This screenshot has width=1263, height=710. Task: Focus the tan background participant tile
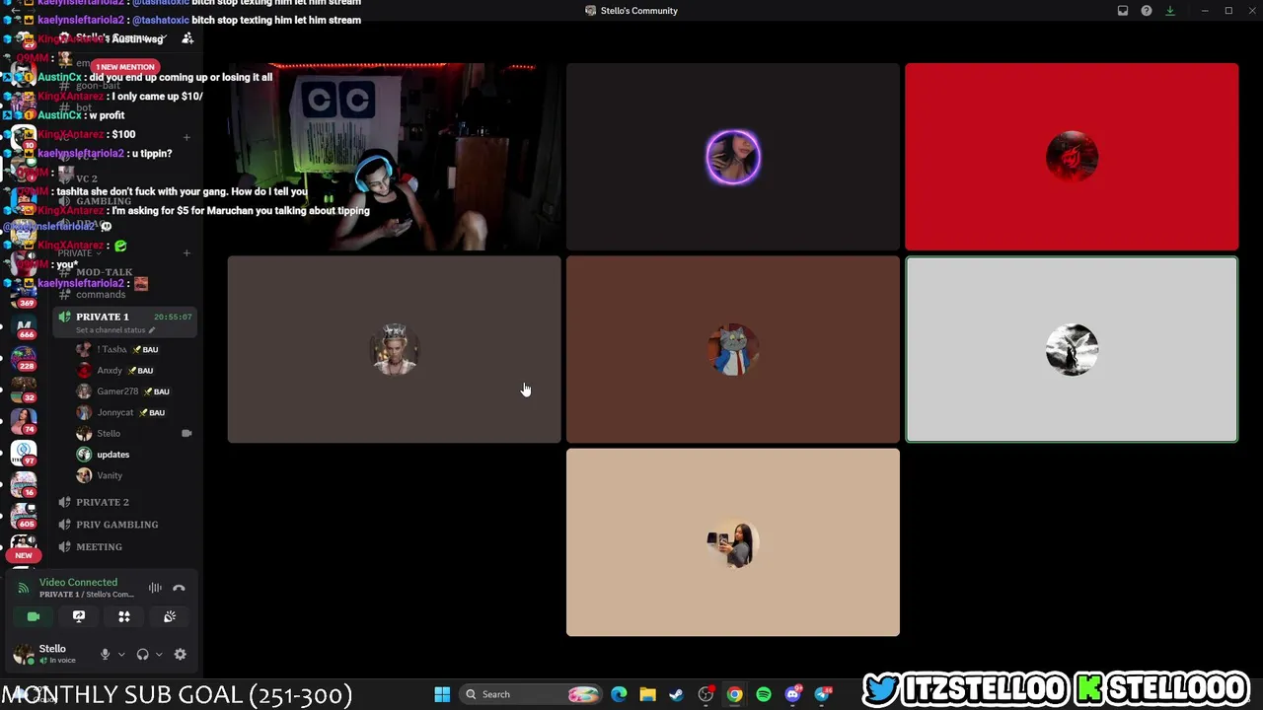click(x=733, y=542)
